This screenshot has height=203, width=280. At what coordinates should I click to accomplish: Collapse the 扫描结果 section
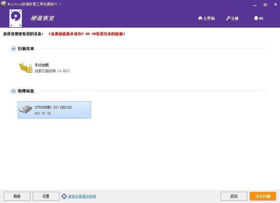[x=14, y=49]
